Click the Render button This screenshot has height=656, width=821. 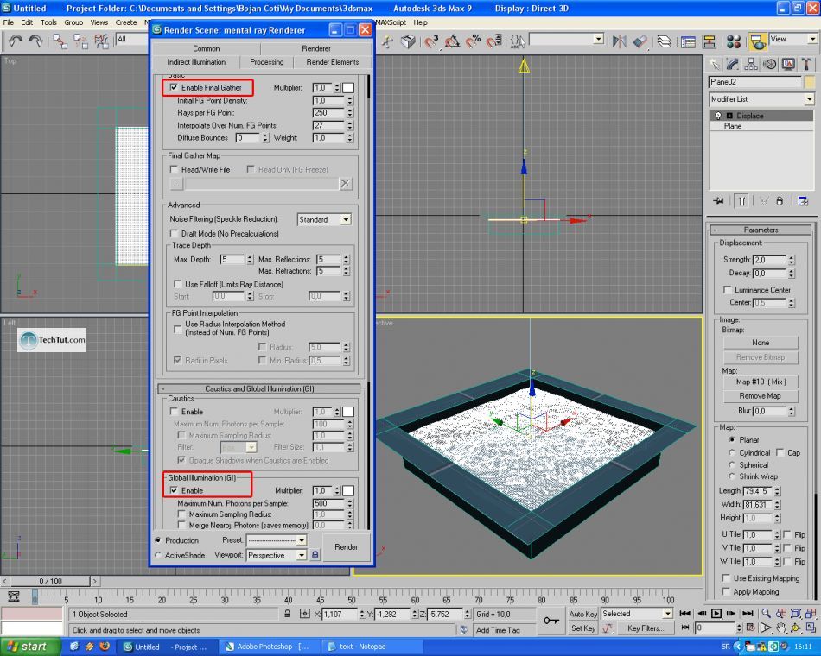point(346,546)
